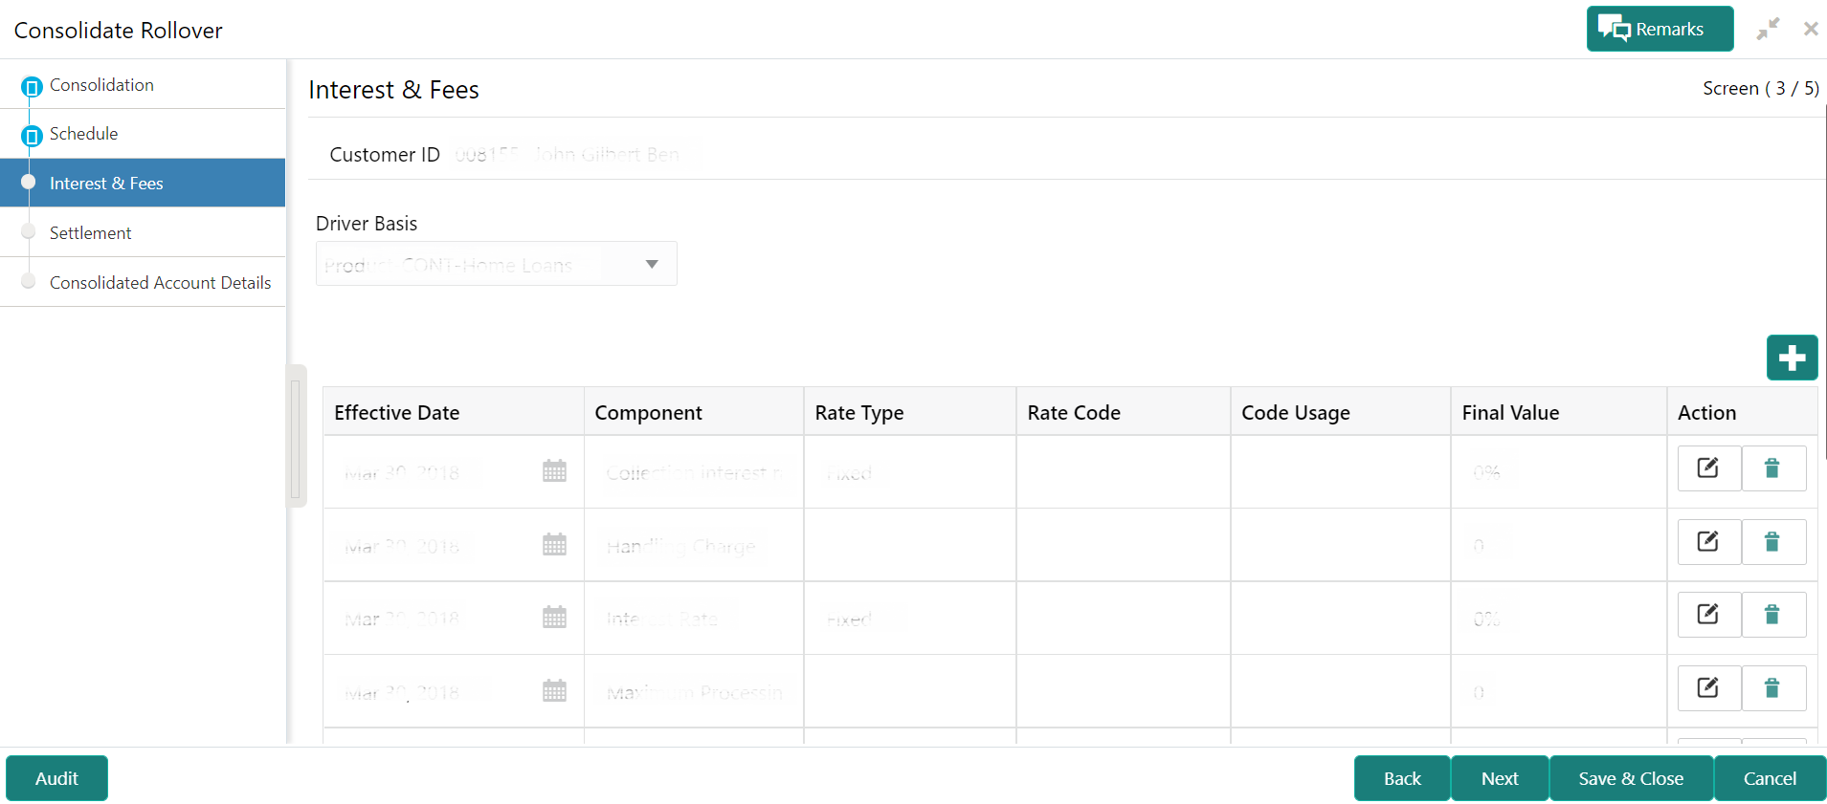
Task: Edit the Collection Interest row
Action: (1708, 468)
